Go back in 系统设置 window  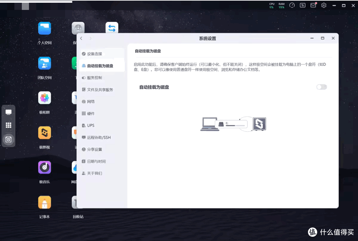point(81,39)
